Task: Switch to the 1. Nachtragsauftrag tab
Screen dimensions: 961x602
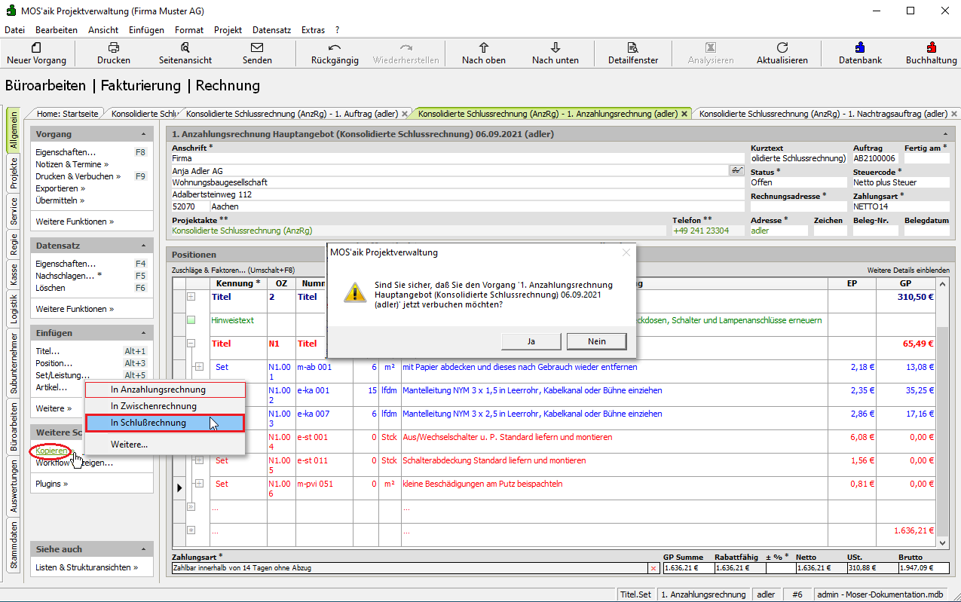Action: point(822,114)
